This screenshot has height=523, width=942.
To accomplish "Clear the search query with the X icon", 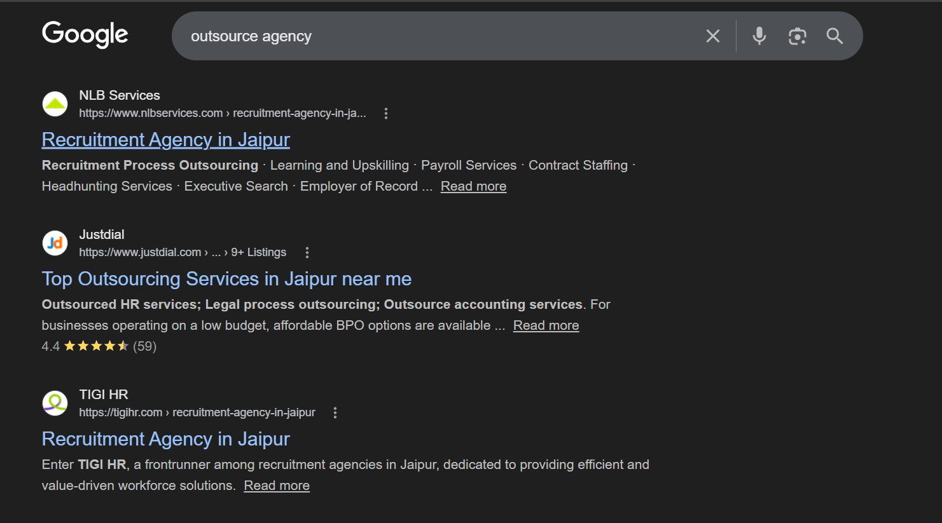I will pos(713,36).
